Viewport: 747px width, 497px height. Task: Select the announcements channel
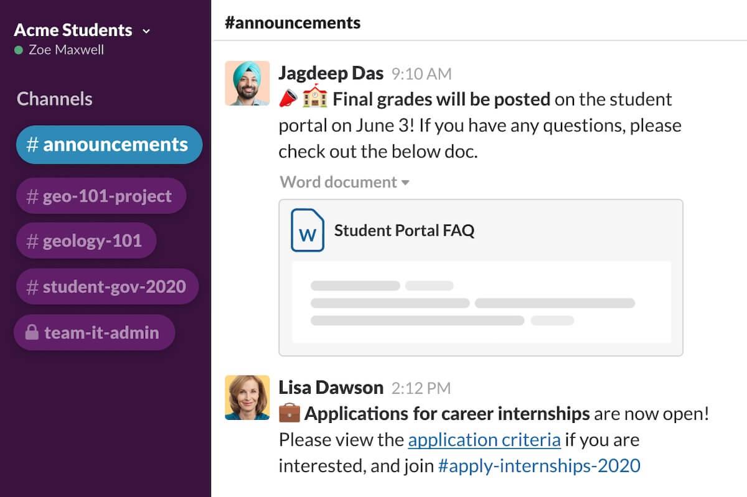pos(109,145)
